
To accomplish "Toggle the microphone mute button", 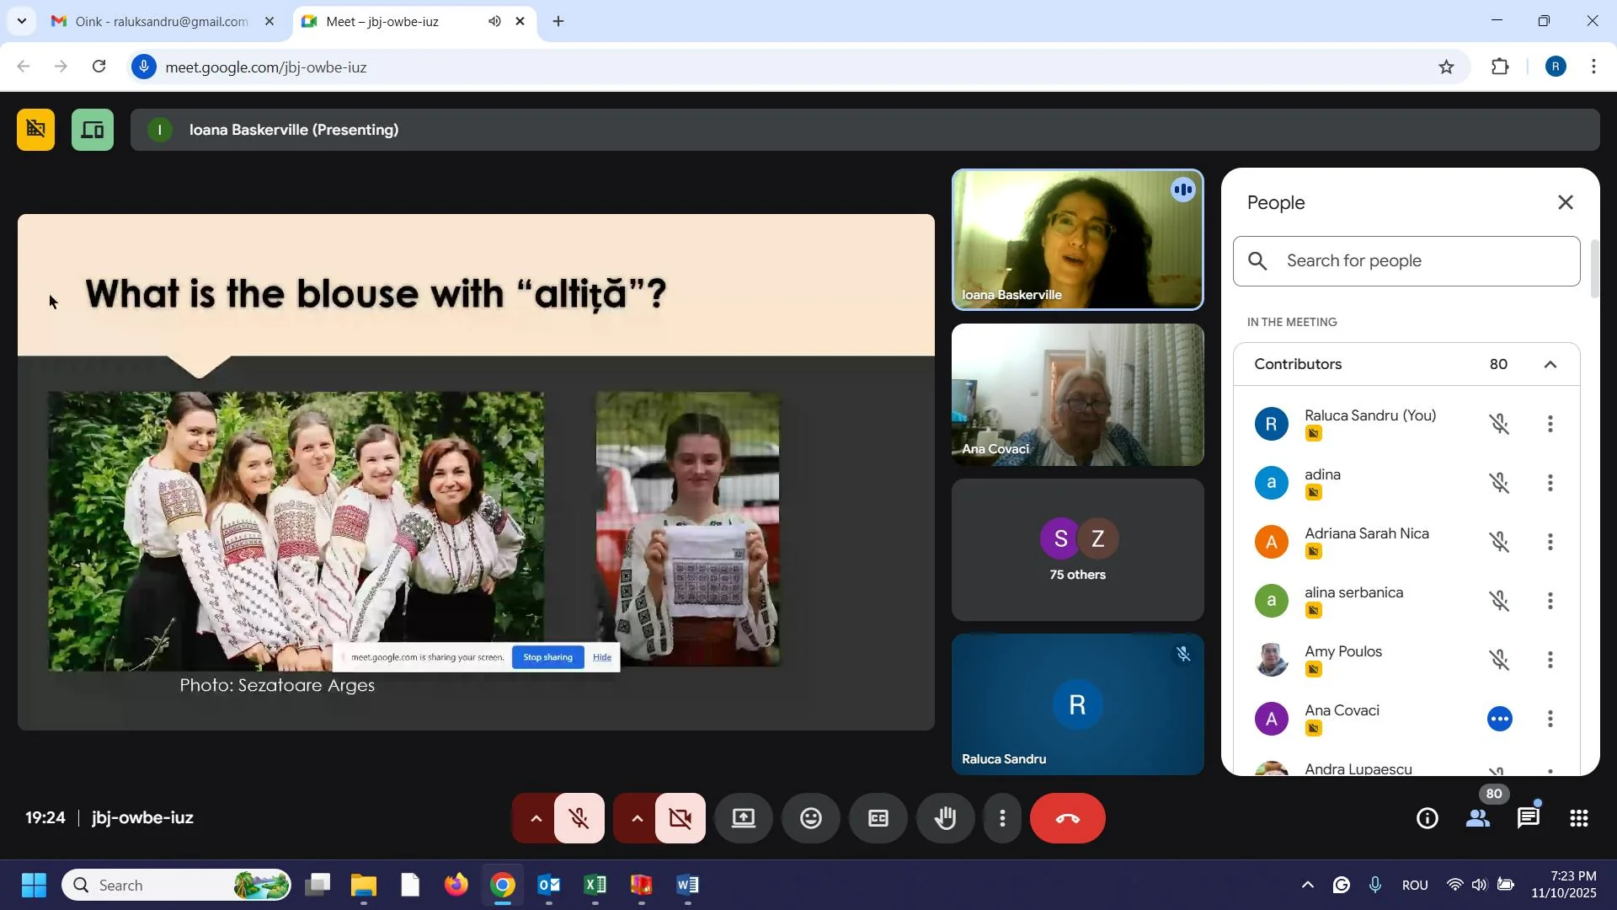I will point(579,819).
